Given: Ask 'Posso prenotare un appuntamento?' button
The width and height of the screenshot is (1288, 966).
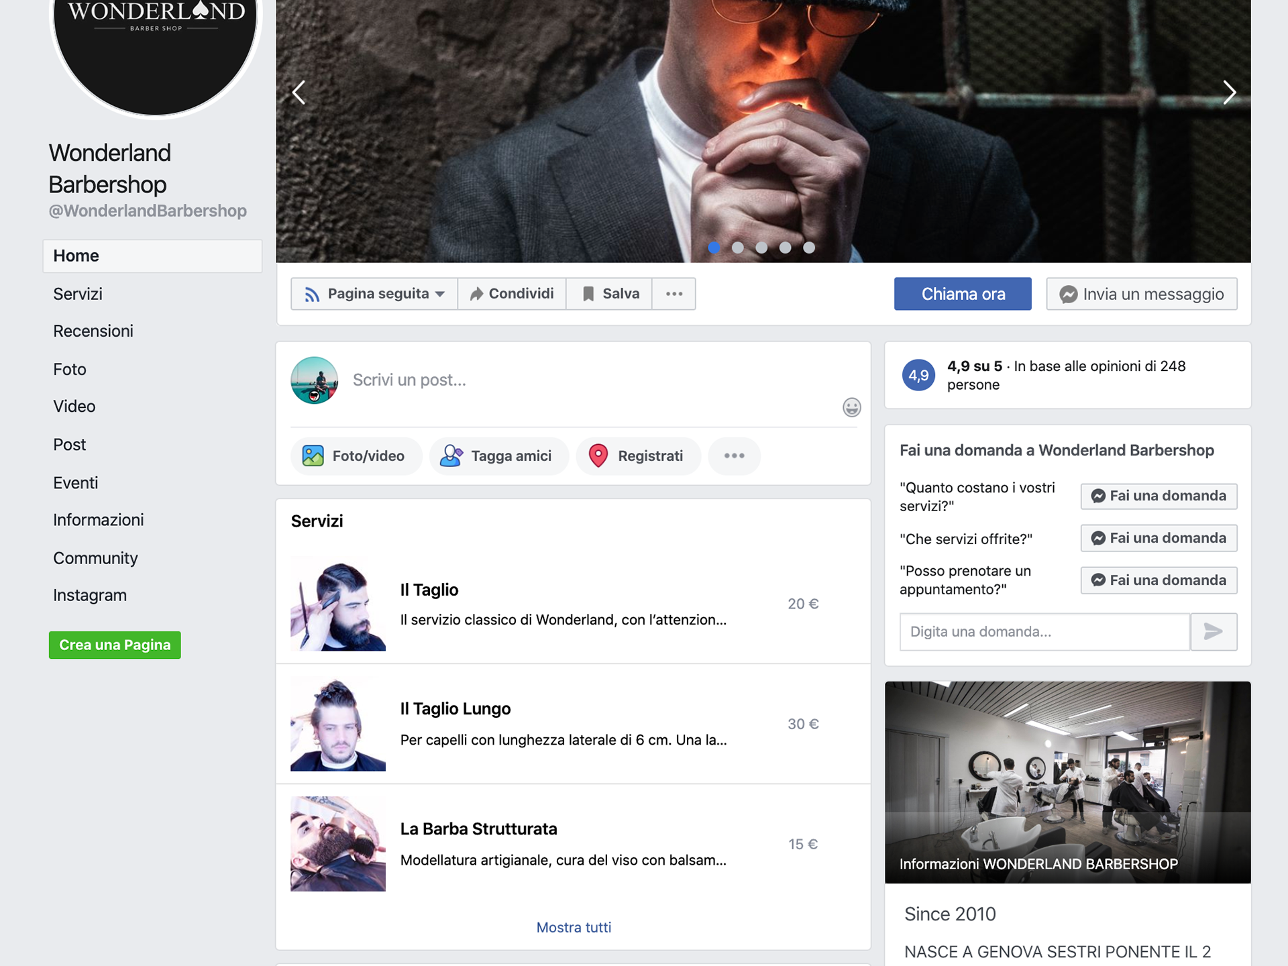Looking at the screenshot, I should pyautogui.click(x=1159, y=580).
